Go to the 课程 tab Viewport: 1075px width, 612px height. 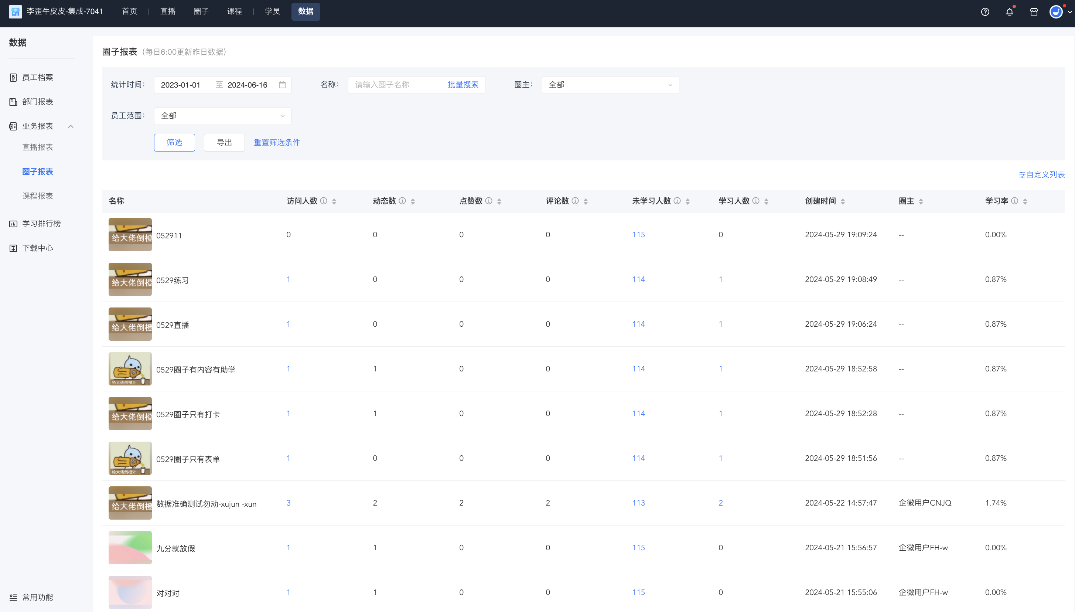point(235,11)
